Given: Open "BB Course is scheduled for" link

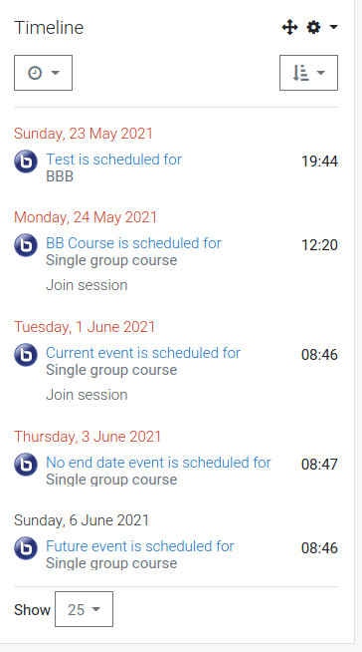Looking at the screenshot, I should click(133, 243).
